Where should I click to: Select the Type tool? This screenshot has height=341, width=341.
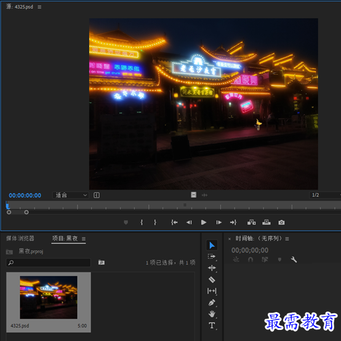(x=212, y=326)
